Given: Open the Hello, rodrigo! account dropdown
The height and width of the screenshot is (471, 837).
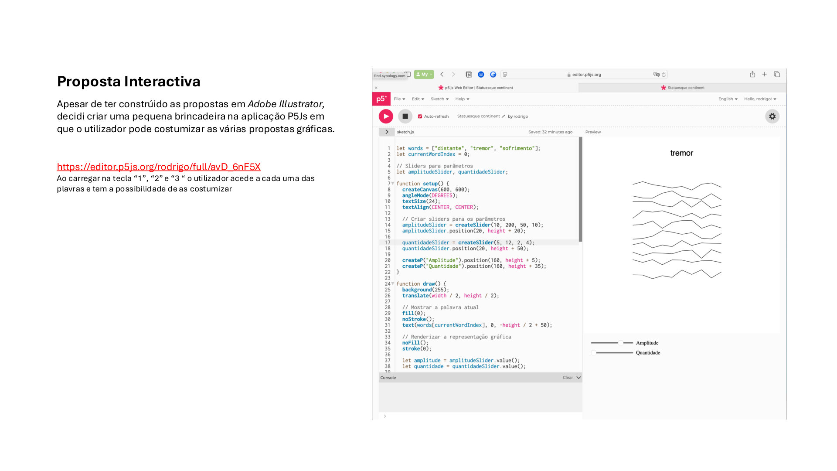Looking at the screenshot, I should click(760, 99).
